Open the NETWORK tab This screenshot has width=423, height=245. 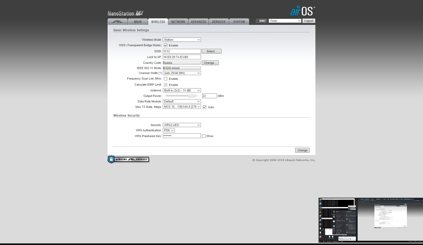tap(178, 22)
